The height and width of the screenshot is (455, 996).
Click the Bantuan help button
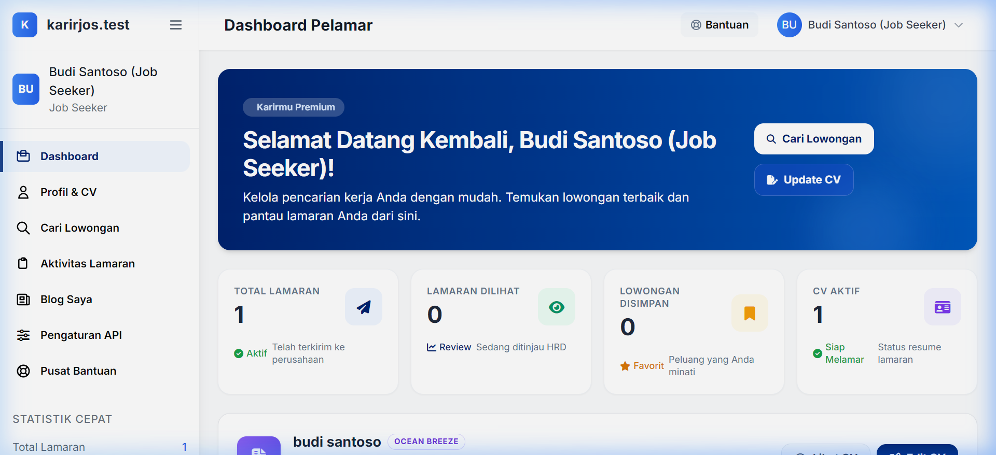tap(720, 25)
